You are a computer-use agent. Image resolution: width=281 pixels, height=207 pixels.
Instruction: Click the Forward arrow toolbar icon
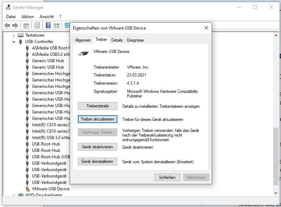point(15,25)
